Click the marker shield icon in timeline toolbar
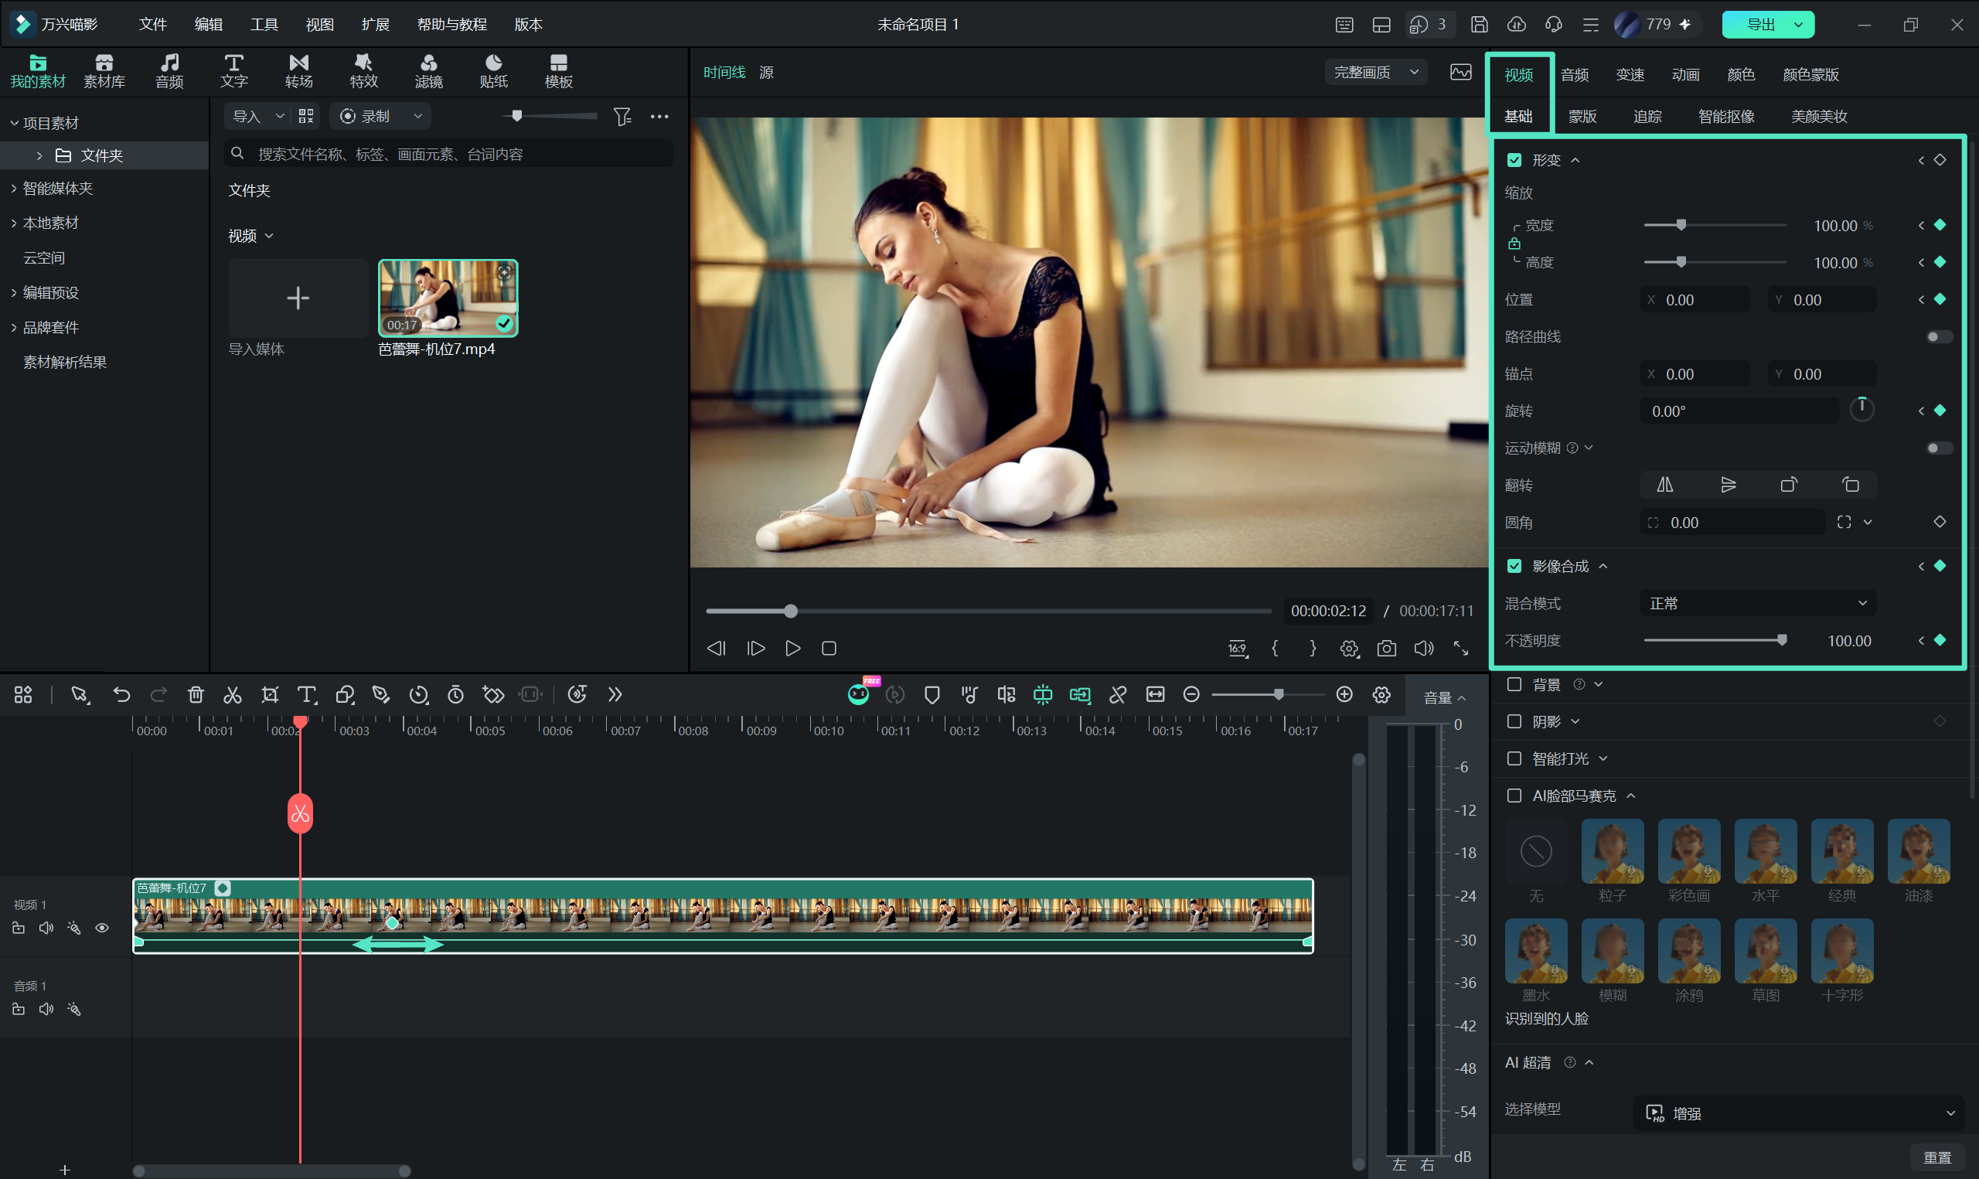This screenshot has width=1979, height=1179. pyautogui.click(x=932, y=695)
